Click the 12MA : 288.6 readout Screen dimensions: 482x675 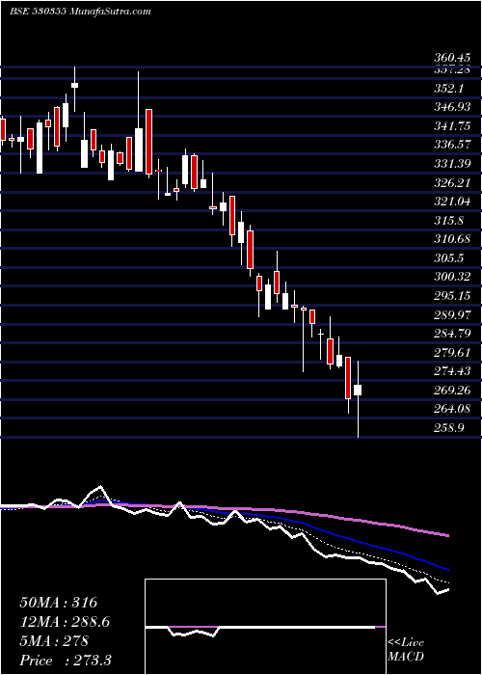click(x=65, y=622)
